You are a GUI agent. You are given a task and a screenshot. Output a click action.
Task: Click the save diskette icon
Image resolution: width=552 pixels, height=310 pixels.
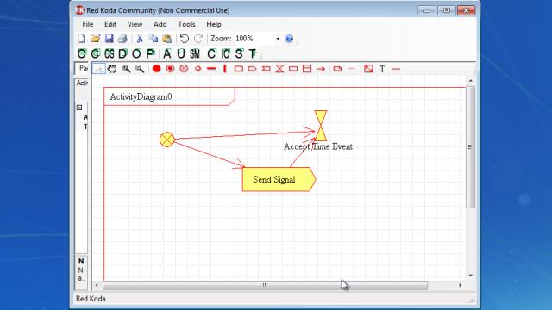coord(110,39)
